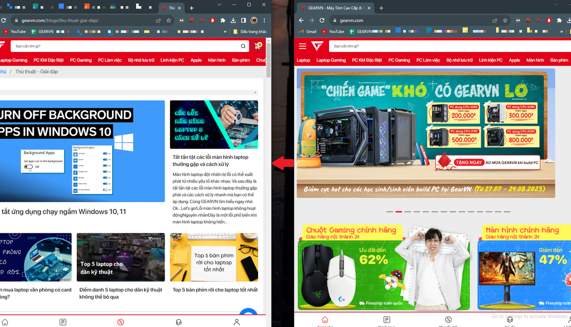
Task: Open the 'Chuột Gaming chính hãng' promo card
Action: tap(384, 268)
